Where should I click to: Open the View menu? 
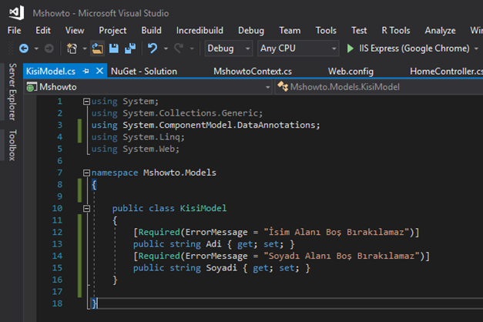(75, 31)
